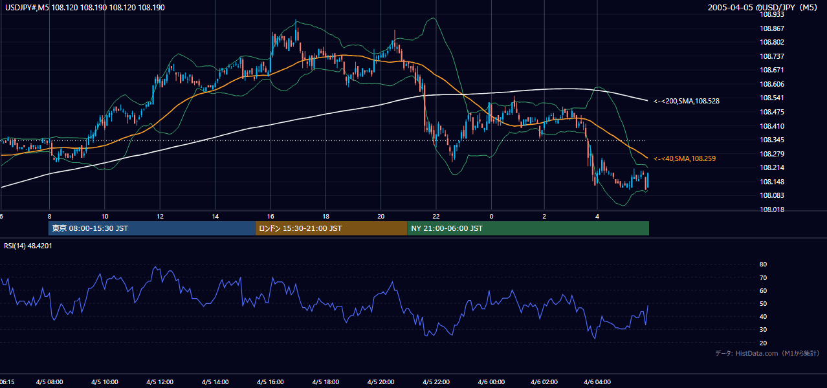Click the 4/6 04:00 date label
The width and height of the screenshot is (827, 388).
tap(597, 382)
